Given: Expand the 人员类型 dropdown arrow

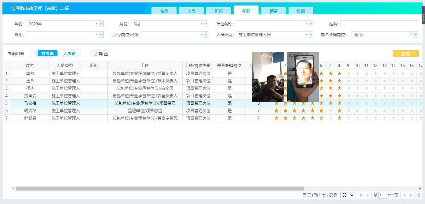Looking at the screenshot, I should point(311,35).
